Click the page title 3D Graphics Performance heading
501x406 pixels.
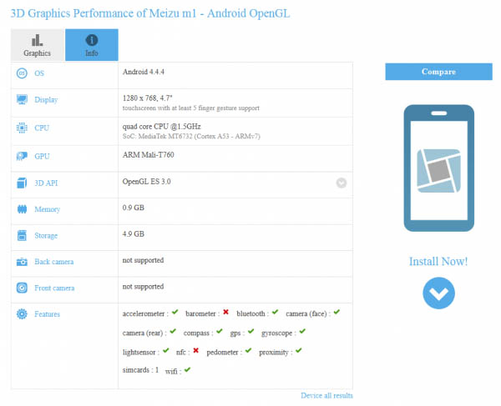click(x=150, y=13)
